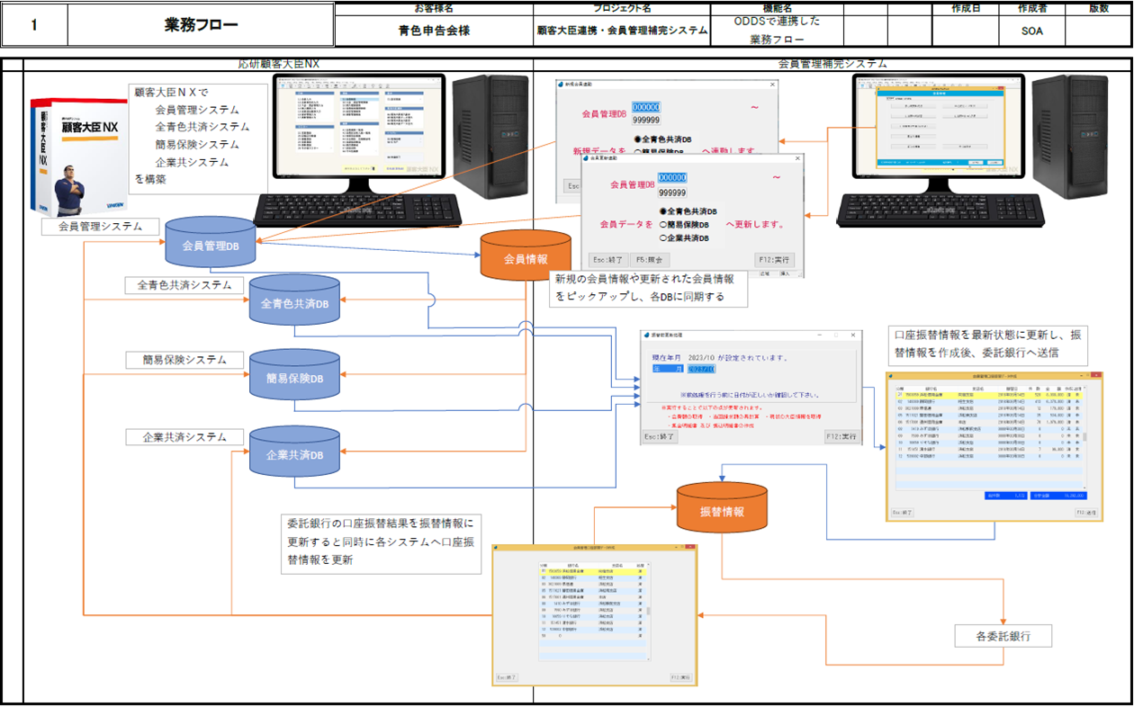Click the F12:送信 button
Viewport: 1134px width, 707px height.
tap(1087, 513)
